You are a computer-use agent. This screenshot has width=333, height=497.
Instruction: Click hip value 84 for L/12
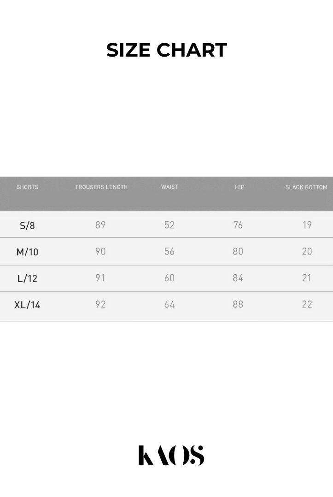238,278
